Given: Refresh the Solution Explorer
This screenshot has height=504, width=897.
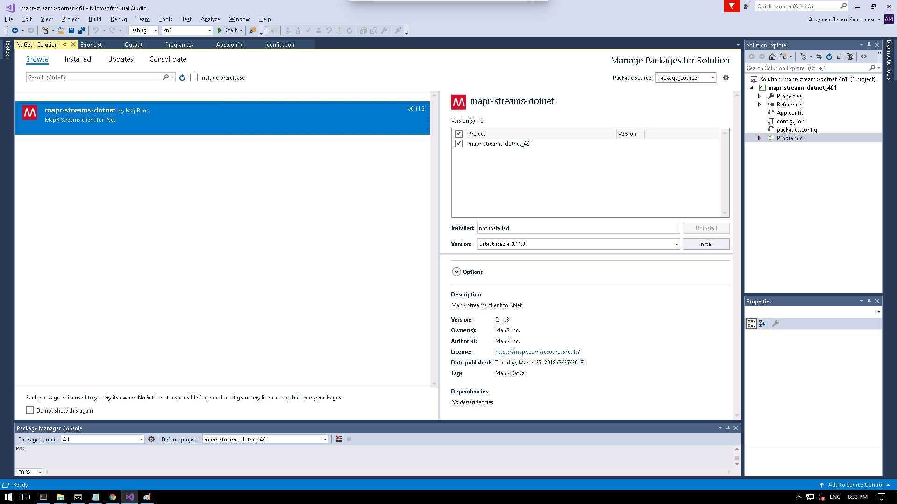Looking at the screenshot, I should (x=829, y=56).
